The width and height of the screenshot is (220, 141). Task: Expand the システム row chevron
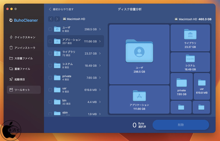point(100,66)
